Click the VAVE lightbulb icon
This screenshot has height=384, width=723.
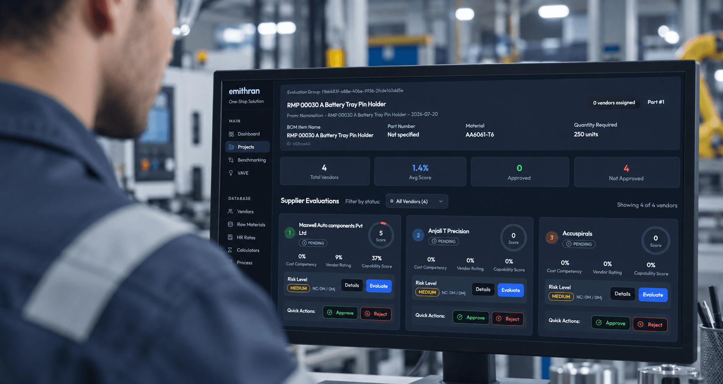[231, 173]
